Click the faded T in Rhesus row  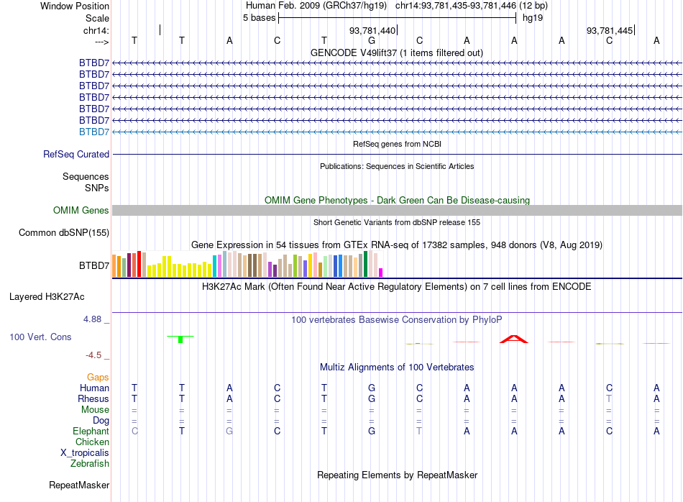(x=609, y=398)
